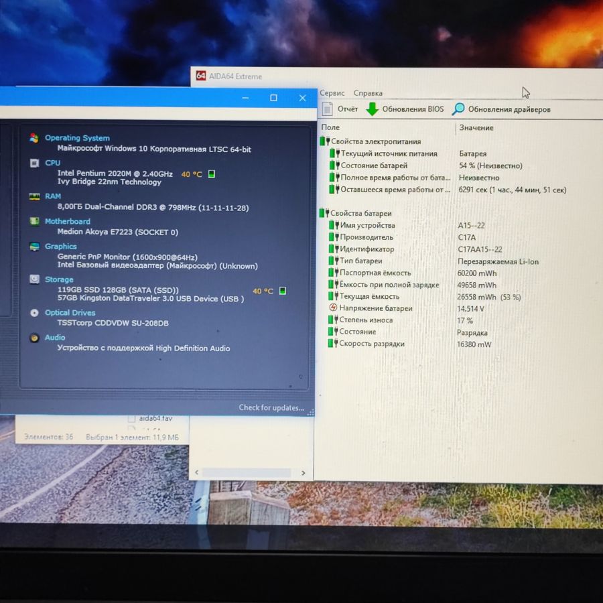Open the Сервис menu in AIDA64
The width and height of the screenshot is (603, 603).
(332, 93)
